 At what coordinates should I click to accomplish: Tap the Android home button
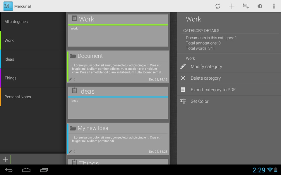(26, 170)
